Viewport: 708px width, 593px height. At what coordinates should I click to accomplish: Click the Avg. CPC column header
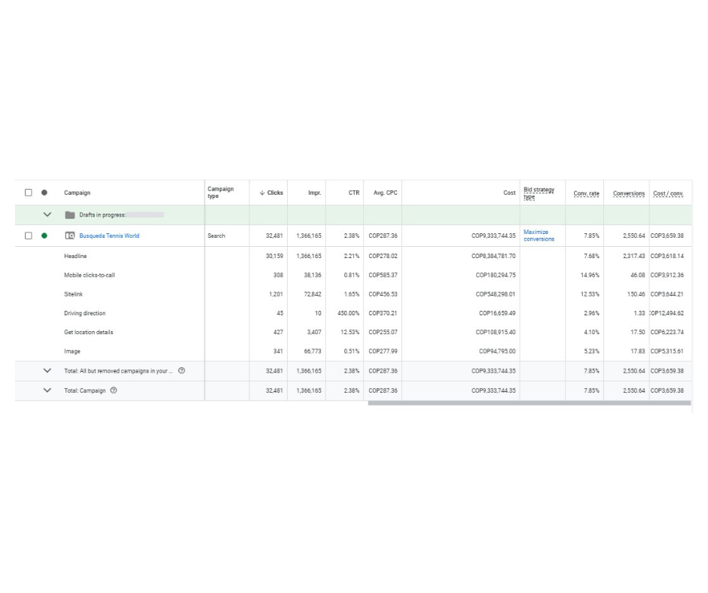385,193
